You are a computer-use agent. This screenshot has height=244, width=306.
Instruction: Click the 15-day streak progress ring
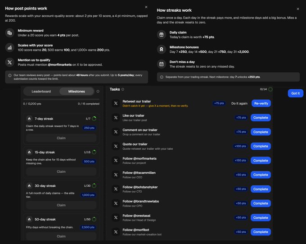pos(94,152)
